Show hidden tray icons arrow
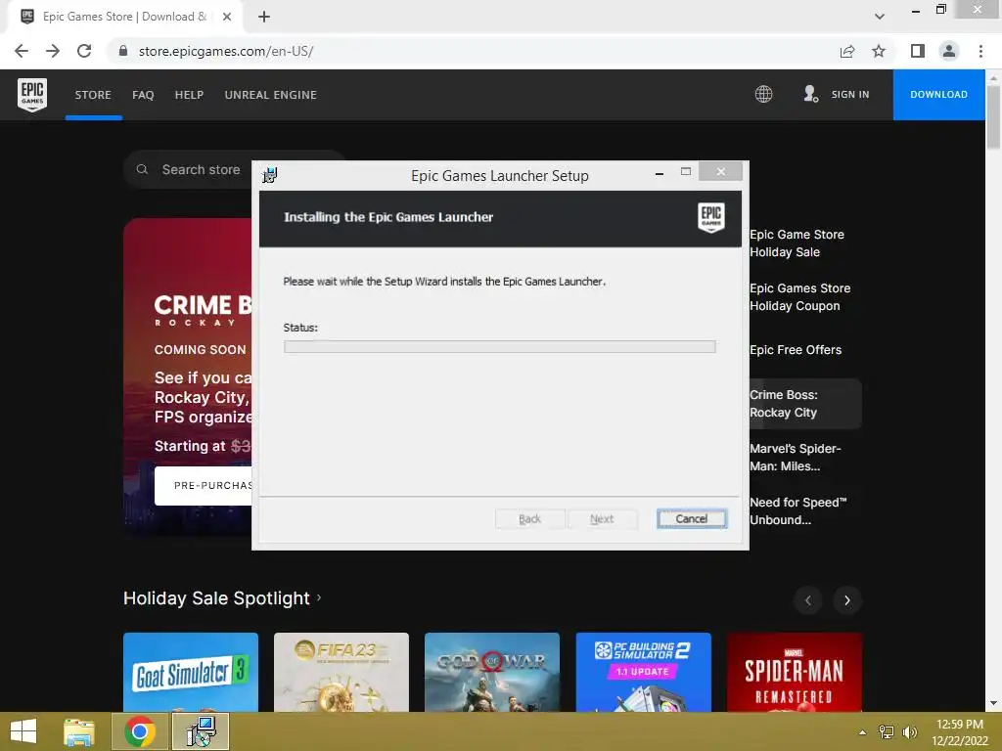The width and height of the screenshot is (1002, 751). coord(863,732)
